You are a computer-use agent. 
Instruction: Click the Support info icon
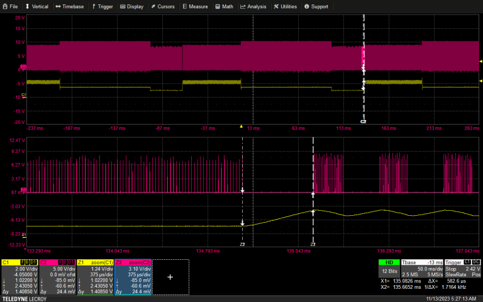tap(307, 6)
